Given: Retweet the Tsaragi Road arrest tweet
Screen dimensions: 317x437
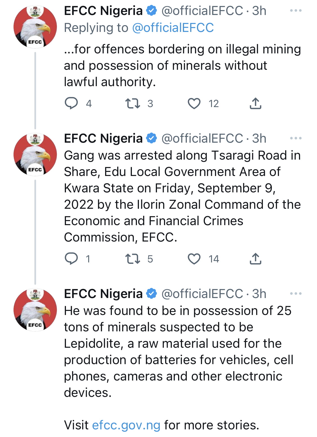Looking at the screenshot, I should [x=133, y=259].
